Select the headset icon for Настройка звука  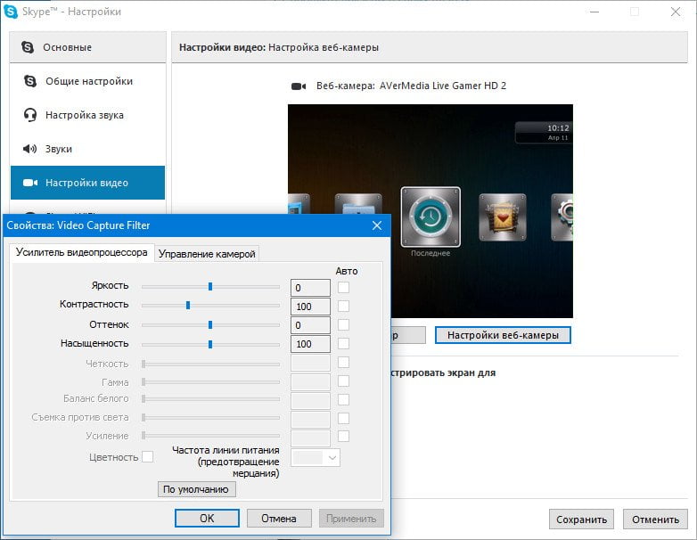(29, 115)
